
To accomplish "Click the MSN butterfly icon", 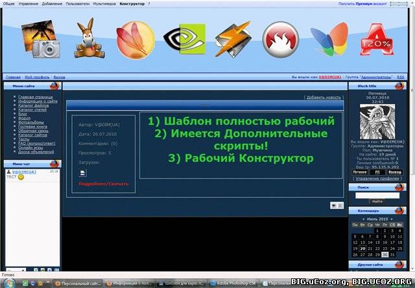I will point(329,39).
